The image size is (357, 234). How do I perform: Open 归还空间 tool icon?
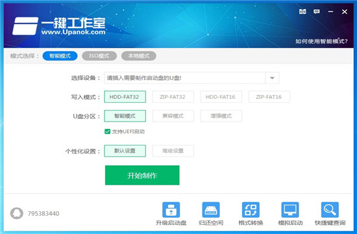(211, 210)
